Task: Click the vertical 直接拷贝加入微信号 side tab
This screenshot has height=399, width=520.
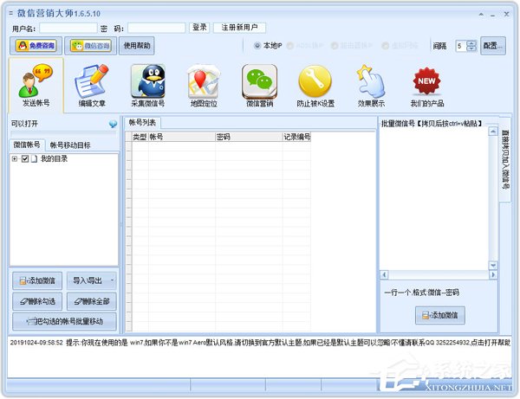Action: 504,159
